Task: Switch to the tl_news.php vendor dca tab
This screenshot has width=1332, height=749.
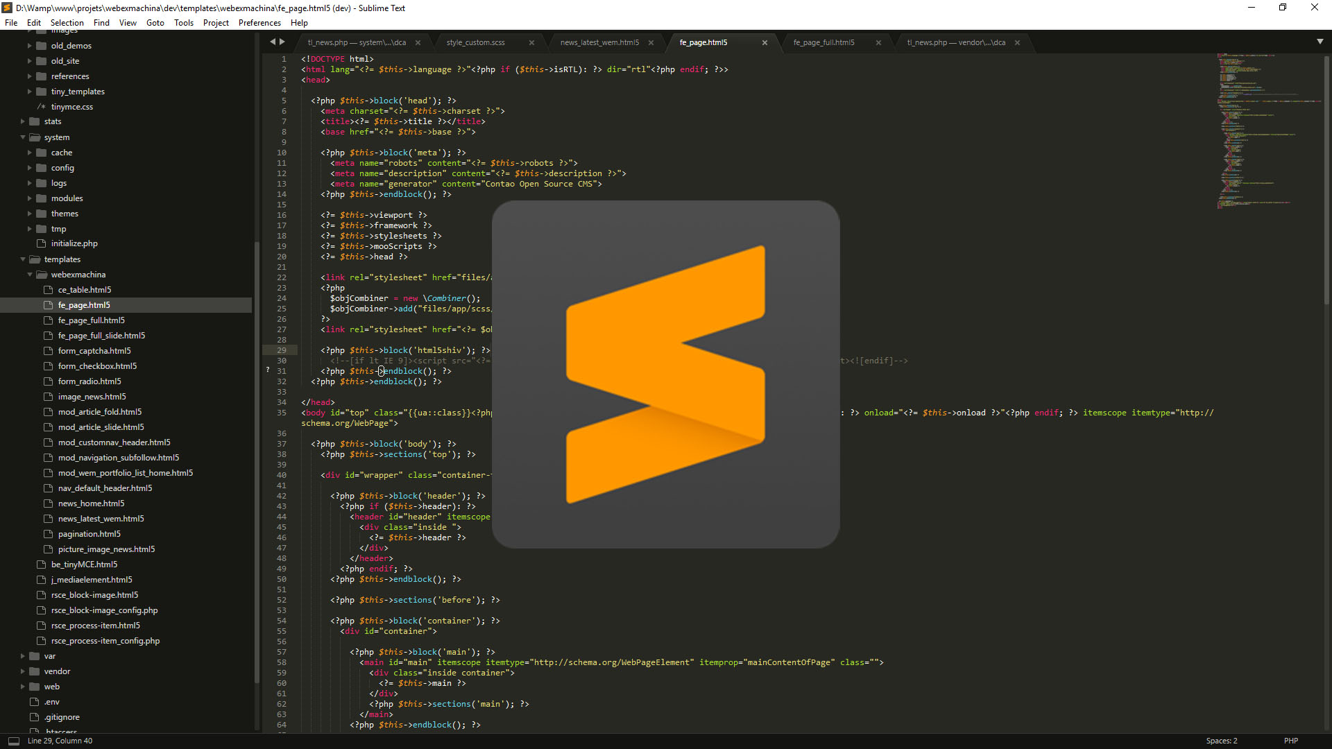Action: (956, 42)
